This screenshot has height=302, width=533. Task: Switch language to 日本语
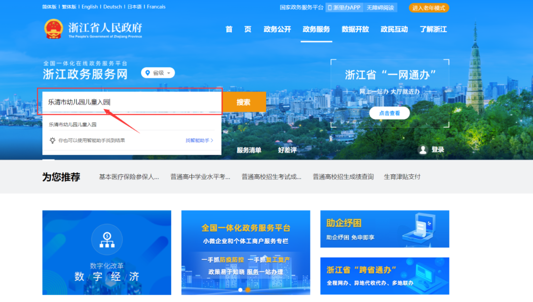click(x=134, y=7)
